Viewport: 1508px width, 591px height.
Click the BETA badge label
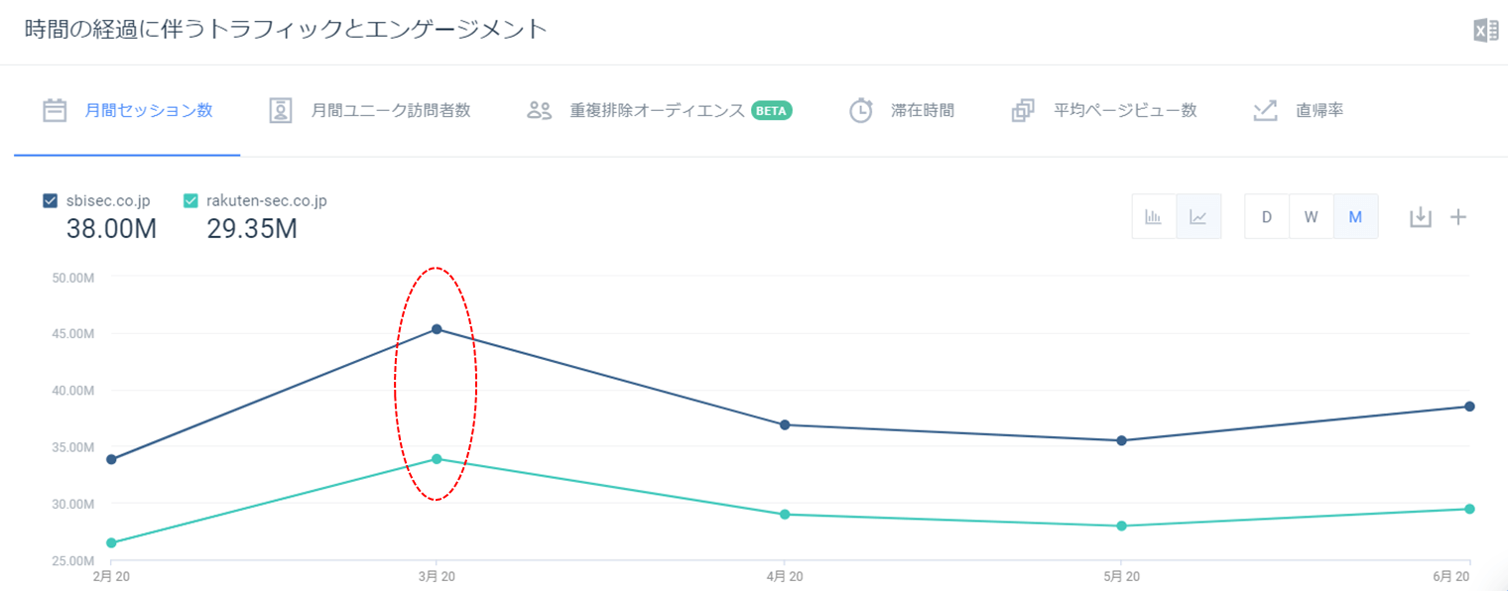[x=771, y=110]
